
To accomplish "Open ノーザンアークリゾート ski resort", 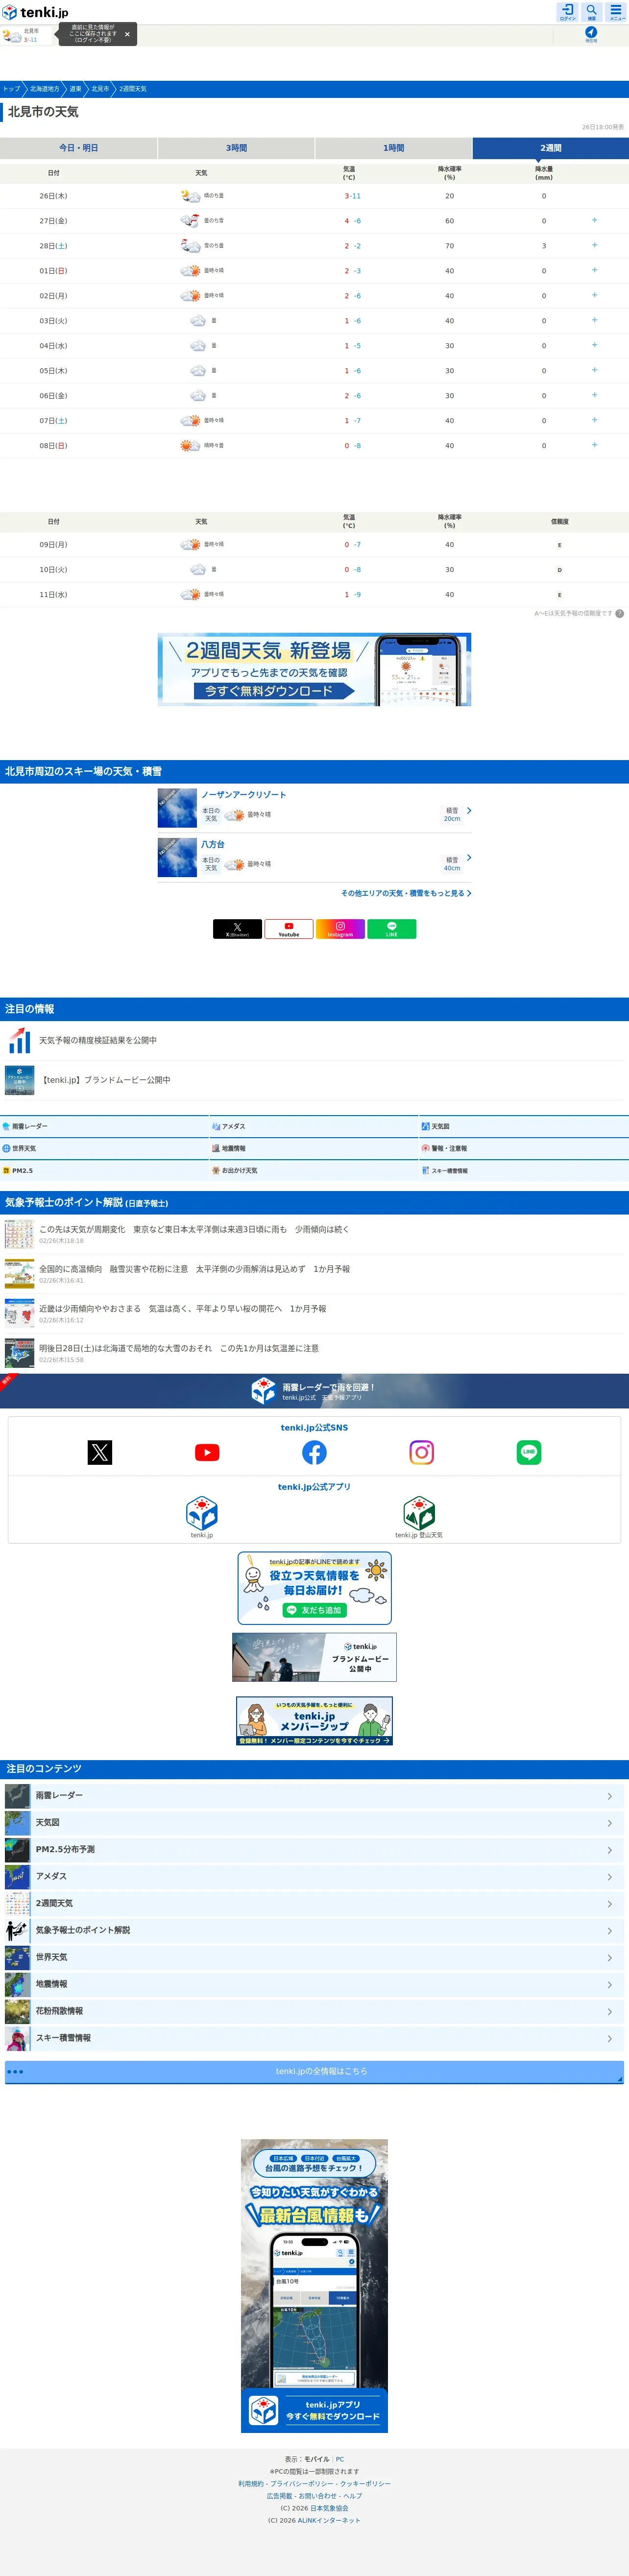I will coord(314,808).
